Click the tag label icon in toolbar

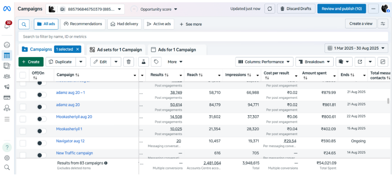[x=156, y=62]
